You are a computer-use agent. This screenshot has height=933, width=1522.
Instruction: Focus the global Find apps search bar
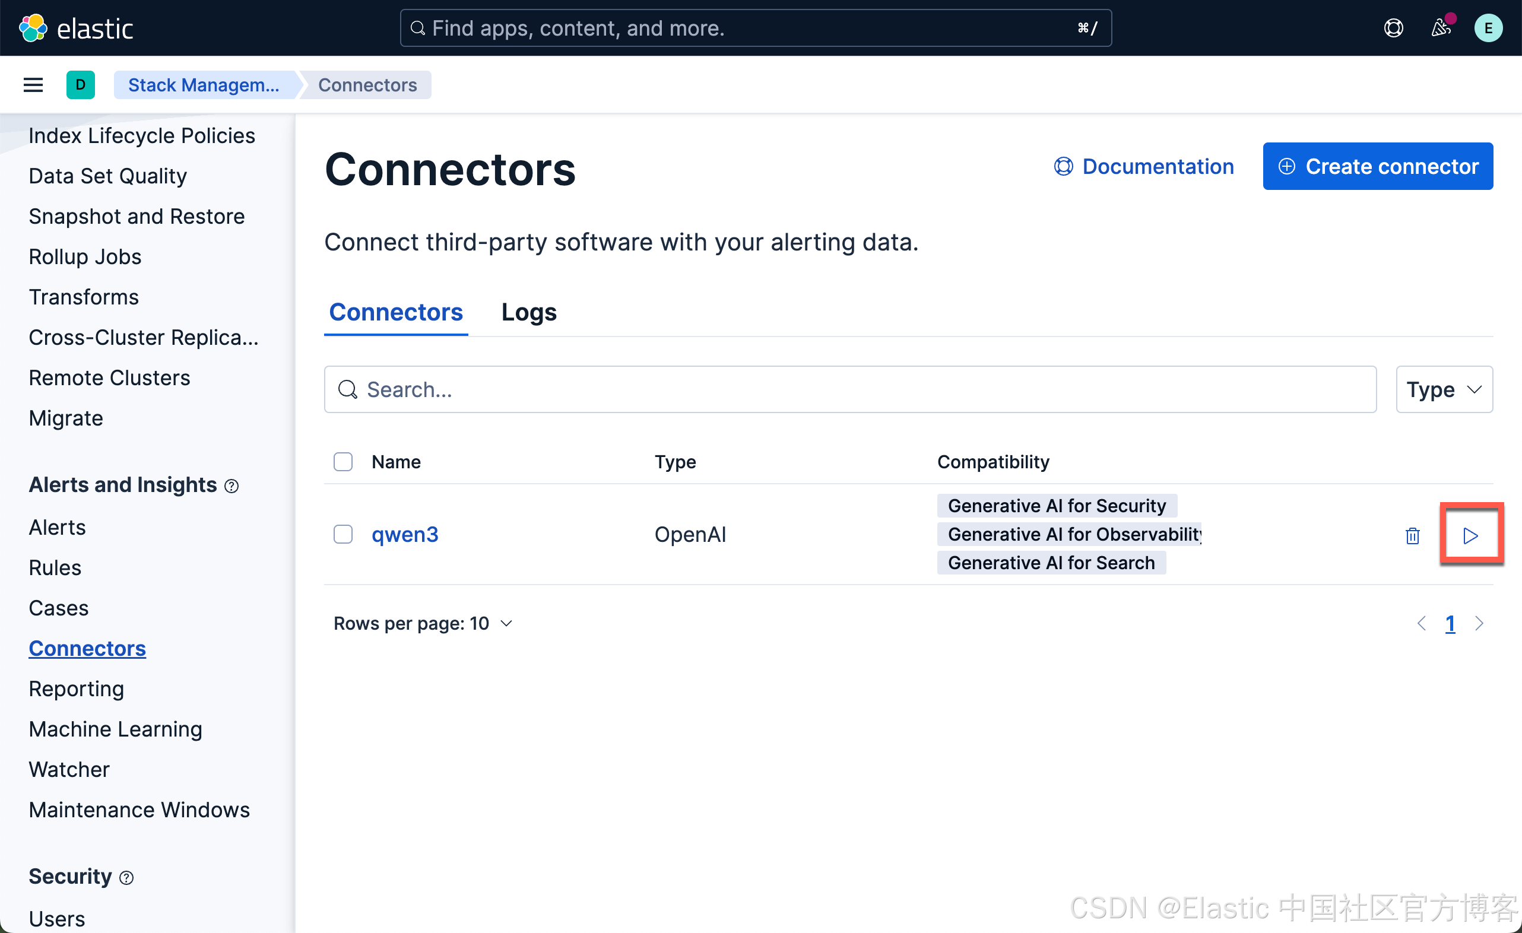(x=756, y=28)
